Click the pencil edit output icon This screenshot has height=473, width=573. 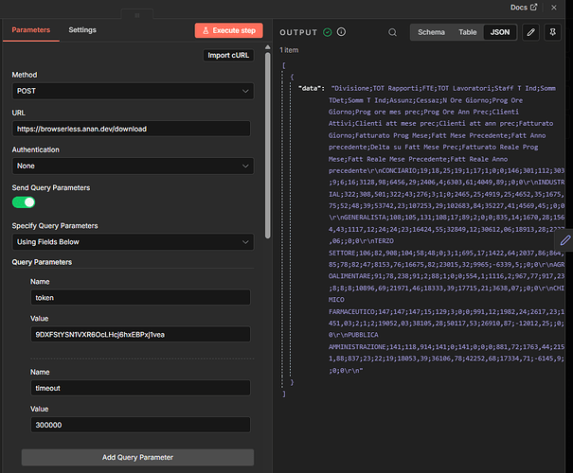pos(531,32)
